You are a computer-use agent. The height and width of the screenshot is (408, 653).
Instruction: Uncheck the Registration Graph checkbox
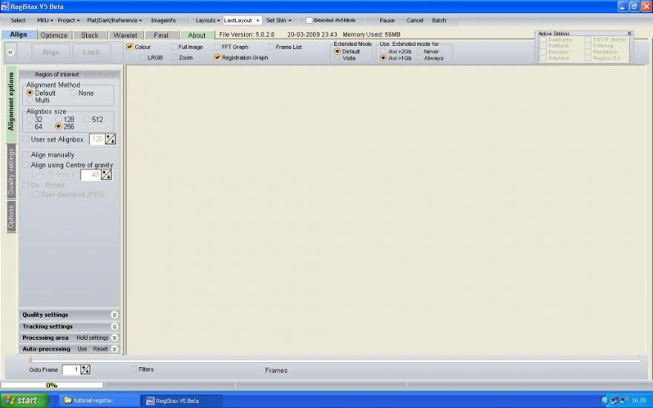coord(217,57)
